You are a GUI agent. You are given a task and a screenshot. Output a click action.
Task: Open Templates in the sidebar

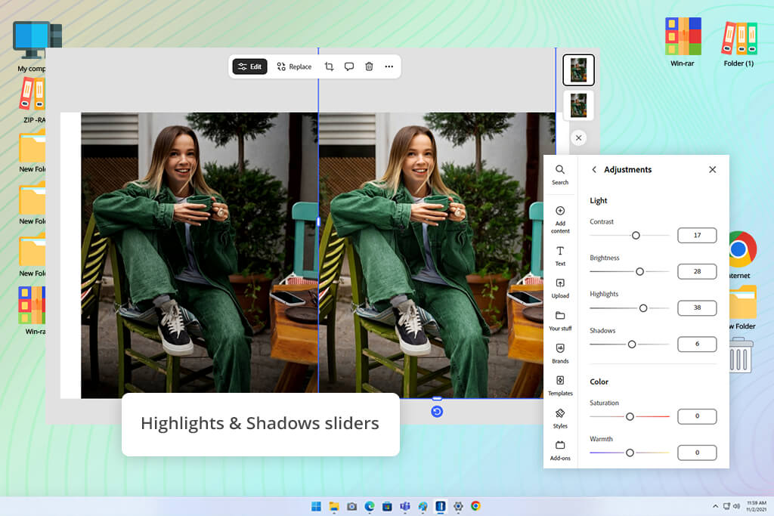coord(560,386)
